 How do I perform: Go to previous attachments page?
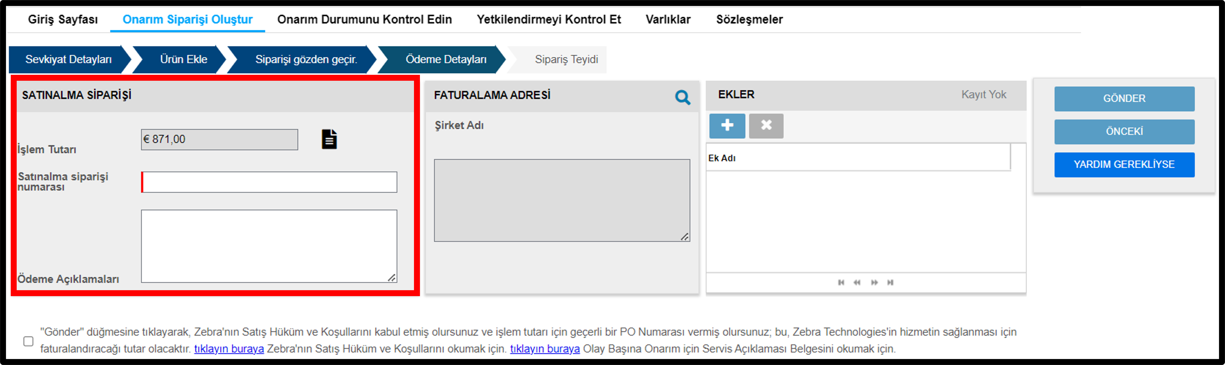tap(857, 282)
